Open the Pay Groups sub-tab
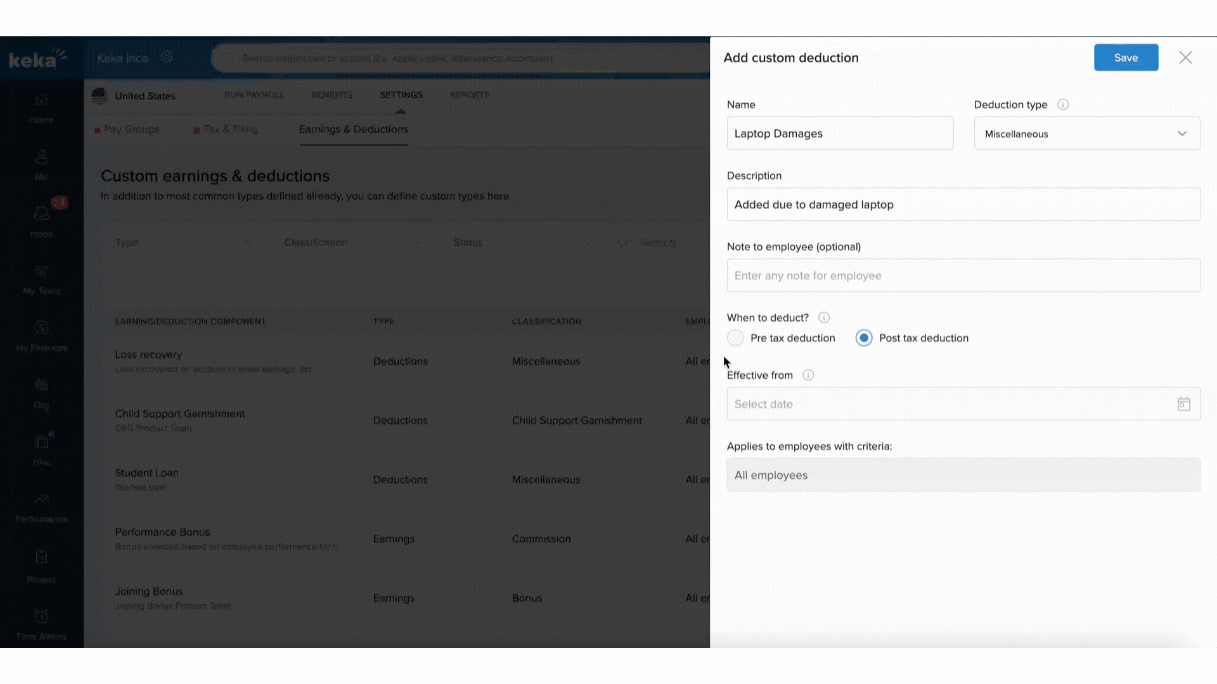Screen dimensions: 1217x684 click(131, 129)
